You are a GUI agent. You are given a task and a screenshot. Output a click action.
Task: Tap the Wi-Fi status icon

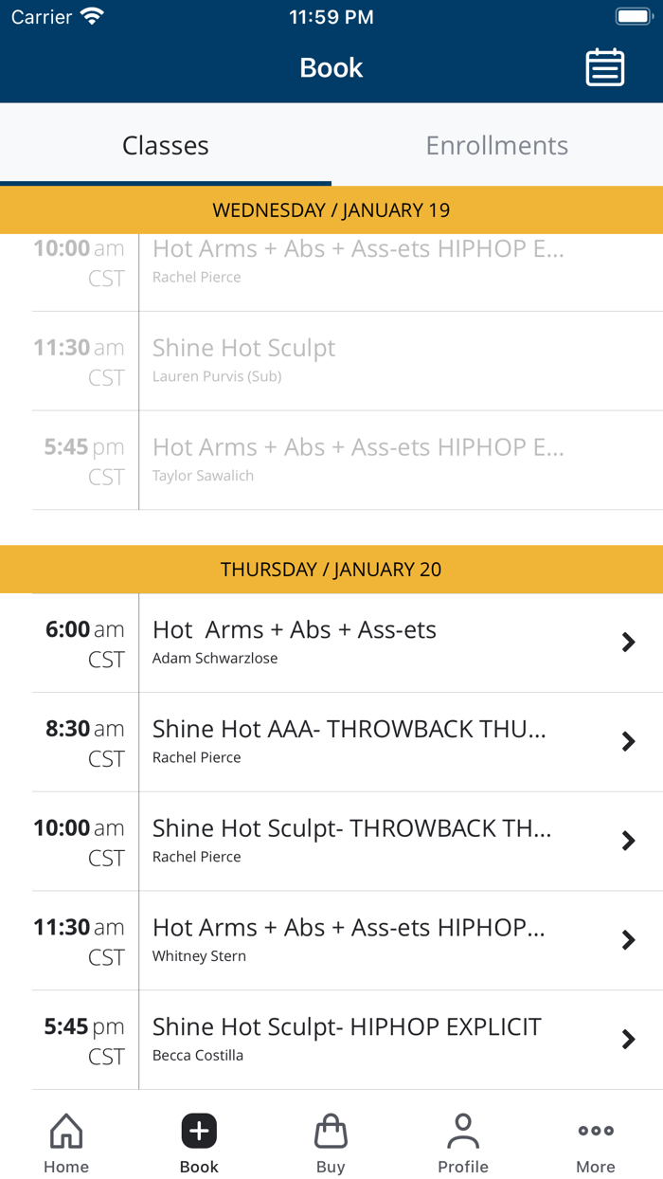click(92, 17)
